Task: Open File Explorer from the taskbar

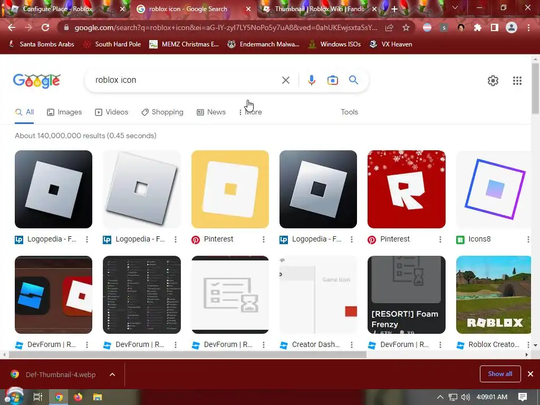Action: click(98, 397)
